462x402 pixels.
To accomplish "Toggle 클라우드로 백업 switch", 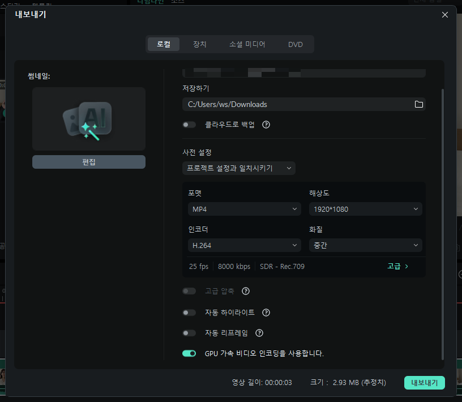I will pos(189,125).
